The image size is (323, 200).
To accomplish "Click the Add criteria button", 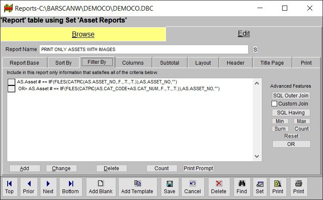I will tap(25, 168).
